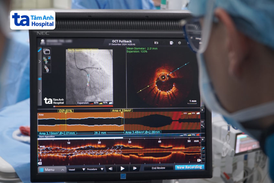
Task: Click the export file icon in header
Action: pos(171,43)
